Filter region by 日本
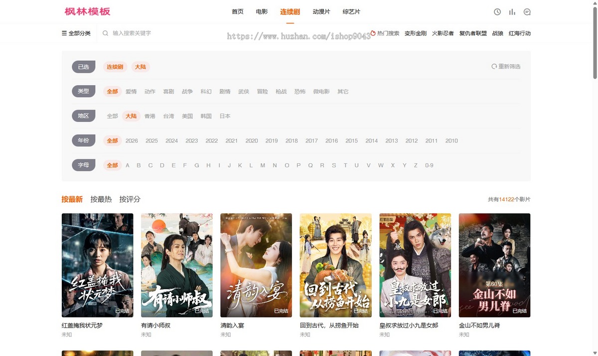 tap(225, 116)
